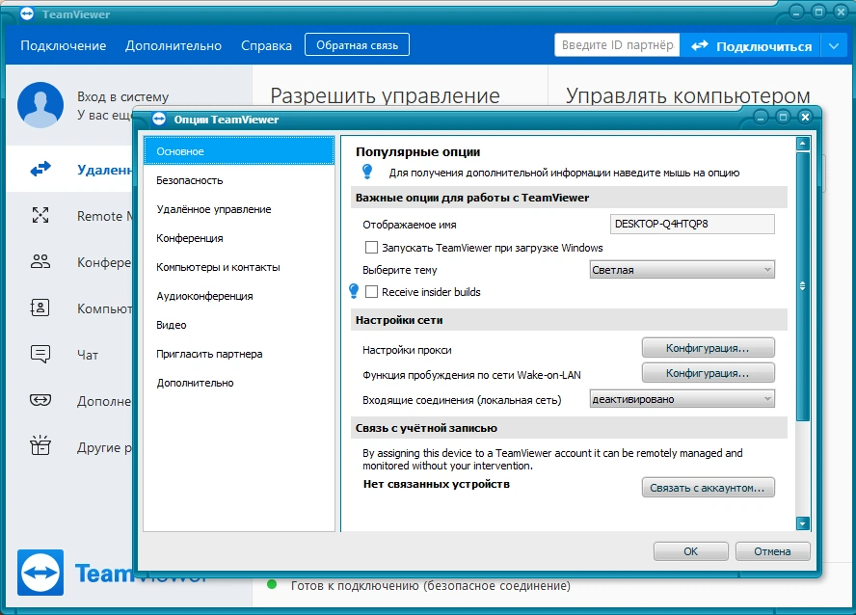This screenshot has height=615, width=856.
Task: Click TeamViewer icon in main window title bar
Action: (x=27, y=14)
